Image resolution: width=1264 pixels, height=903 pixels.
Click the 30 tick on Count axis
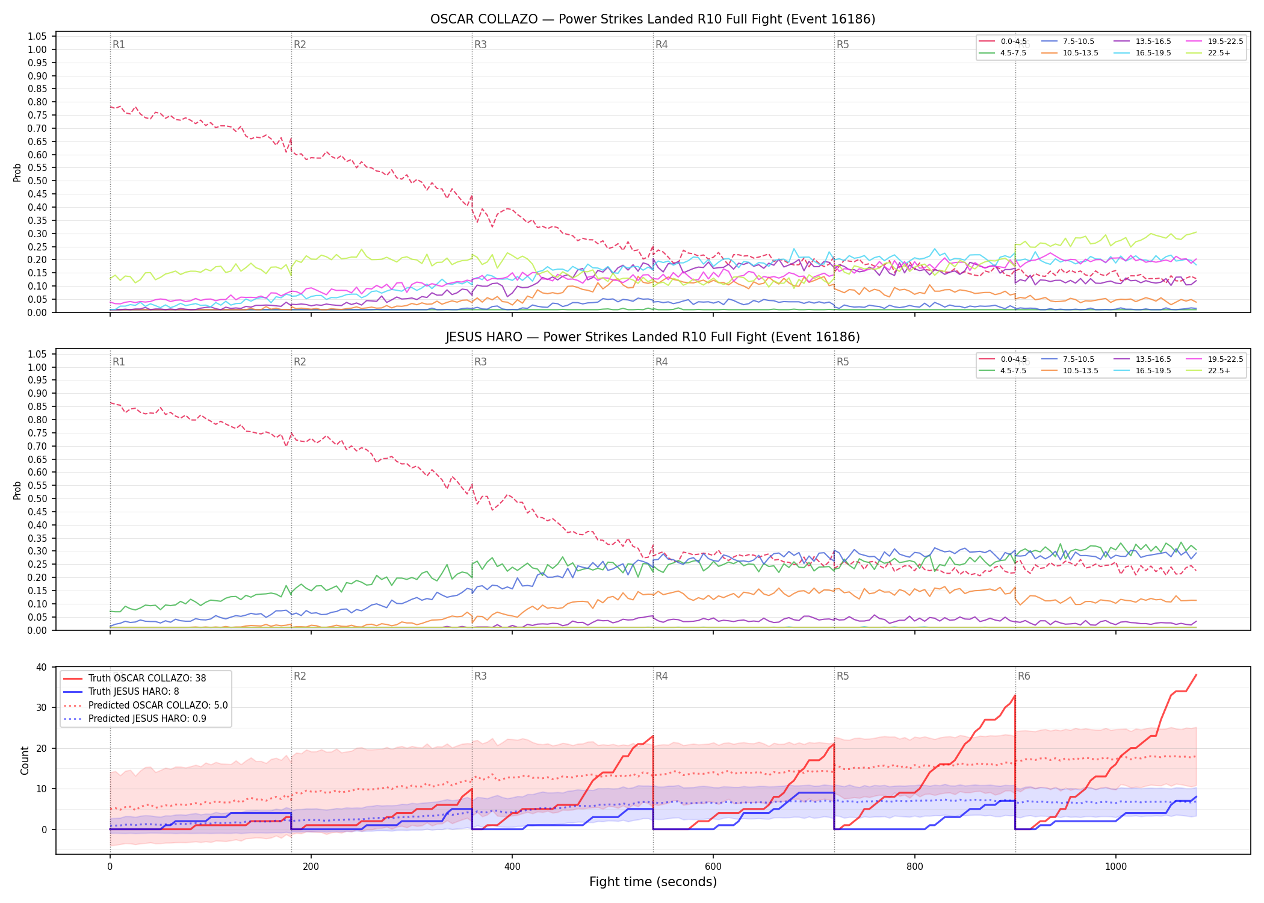[41, 707]
